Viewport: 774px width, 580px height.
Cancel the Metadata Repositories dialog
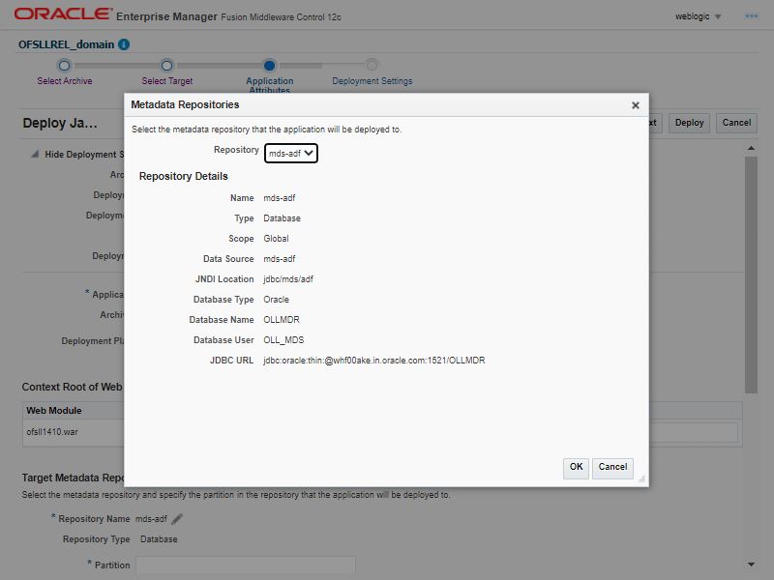coord(612,467)
